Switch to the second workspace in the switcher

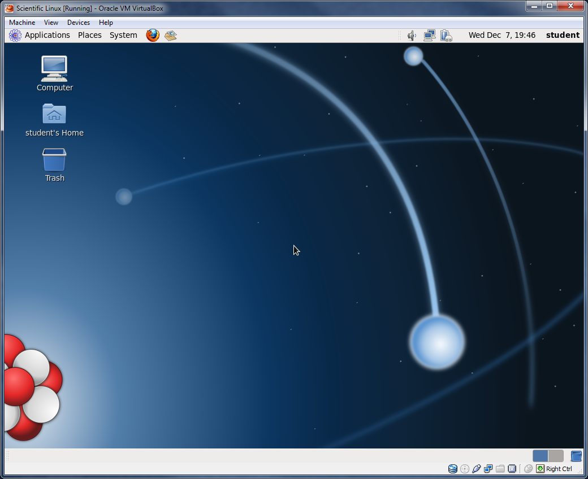(x=556, y=456)
